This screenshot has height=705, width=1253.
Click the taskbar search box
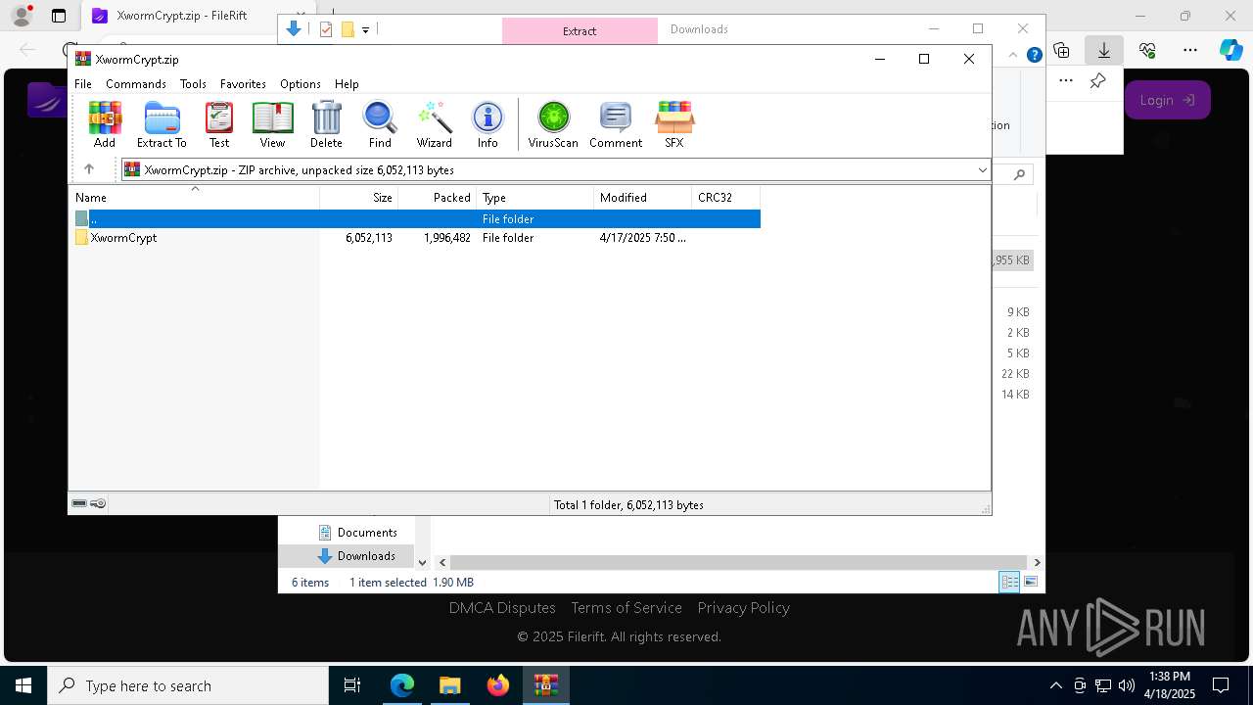pos(188,685)
